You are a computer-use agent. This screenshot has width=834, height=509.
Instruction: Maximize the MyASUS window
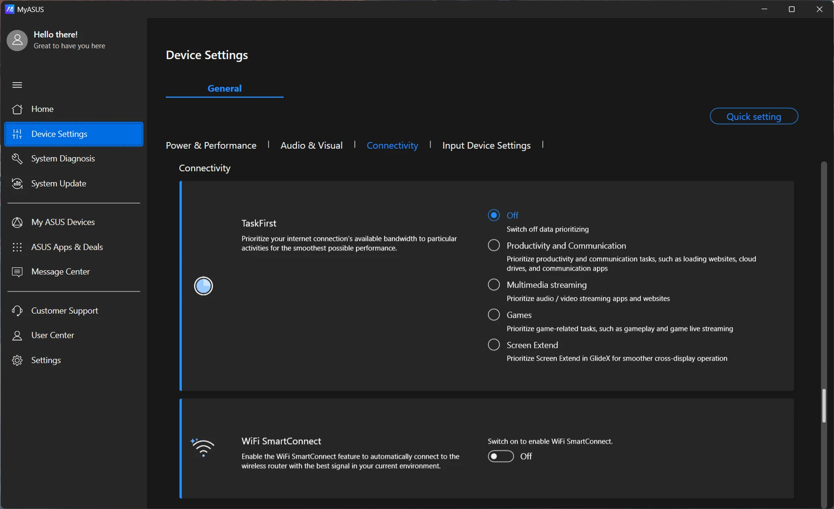[791, 9]
